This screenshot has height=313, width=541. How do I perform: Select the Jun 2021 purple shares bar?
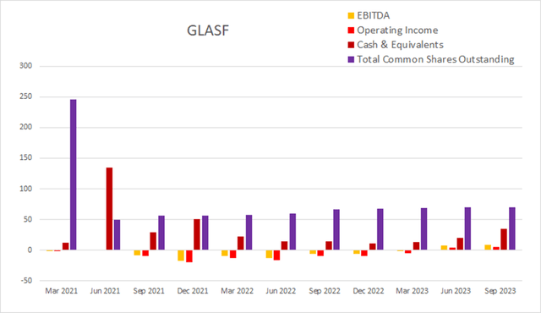117,234
